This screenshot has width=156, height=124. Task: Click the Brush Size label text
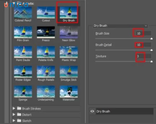[x=102, y=33]
